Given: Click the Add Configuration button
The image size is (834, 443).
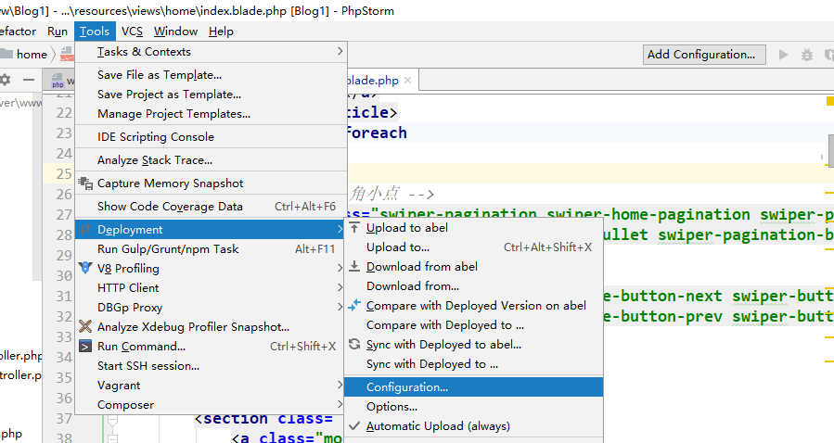Looking at the screenshot, I should 704,54.
